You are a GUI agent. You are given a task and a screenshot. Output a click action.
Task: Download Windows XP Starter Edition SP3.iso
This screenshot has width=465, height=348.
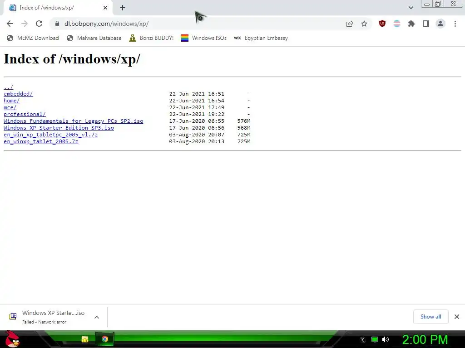59,128
